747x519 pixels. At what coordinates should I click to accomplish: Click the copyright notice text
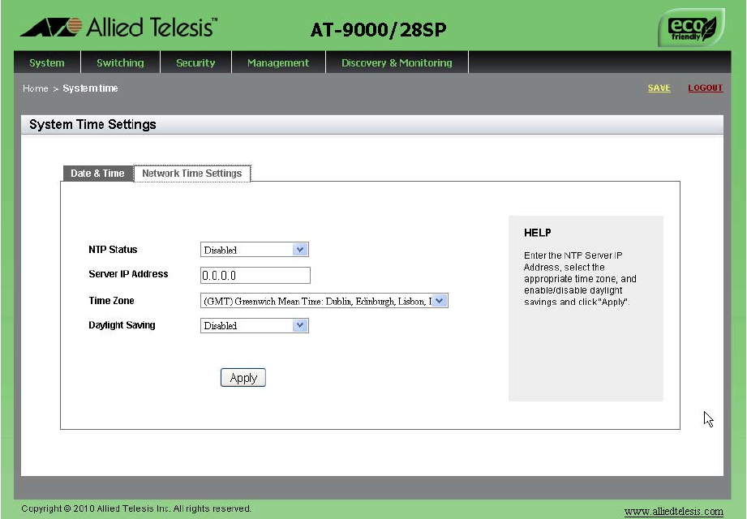click(x=136, y=508)
